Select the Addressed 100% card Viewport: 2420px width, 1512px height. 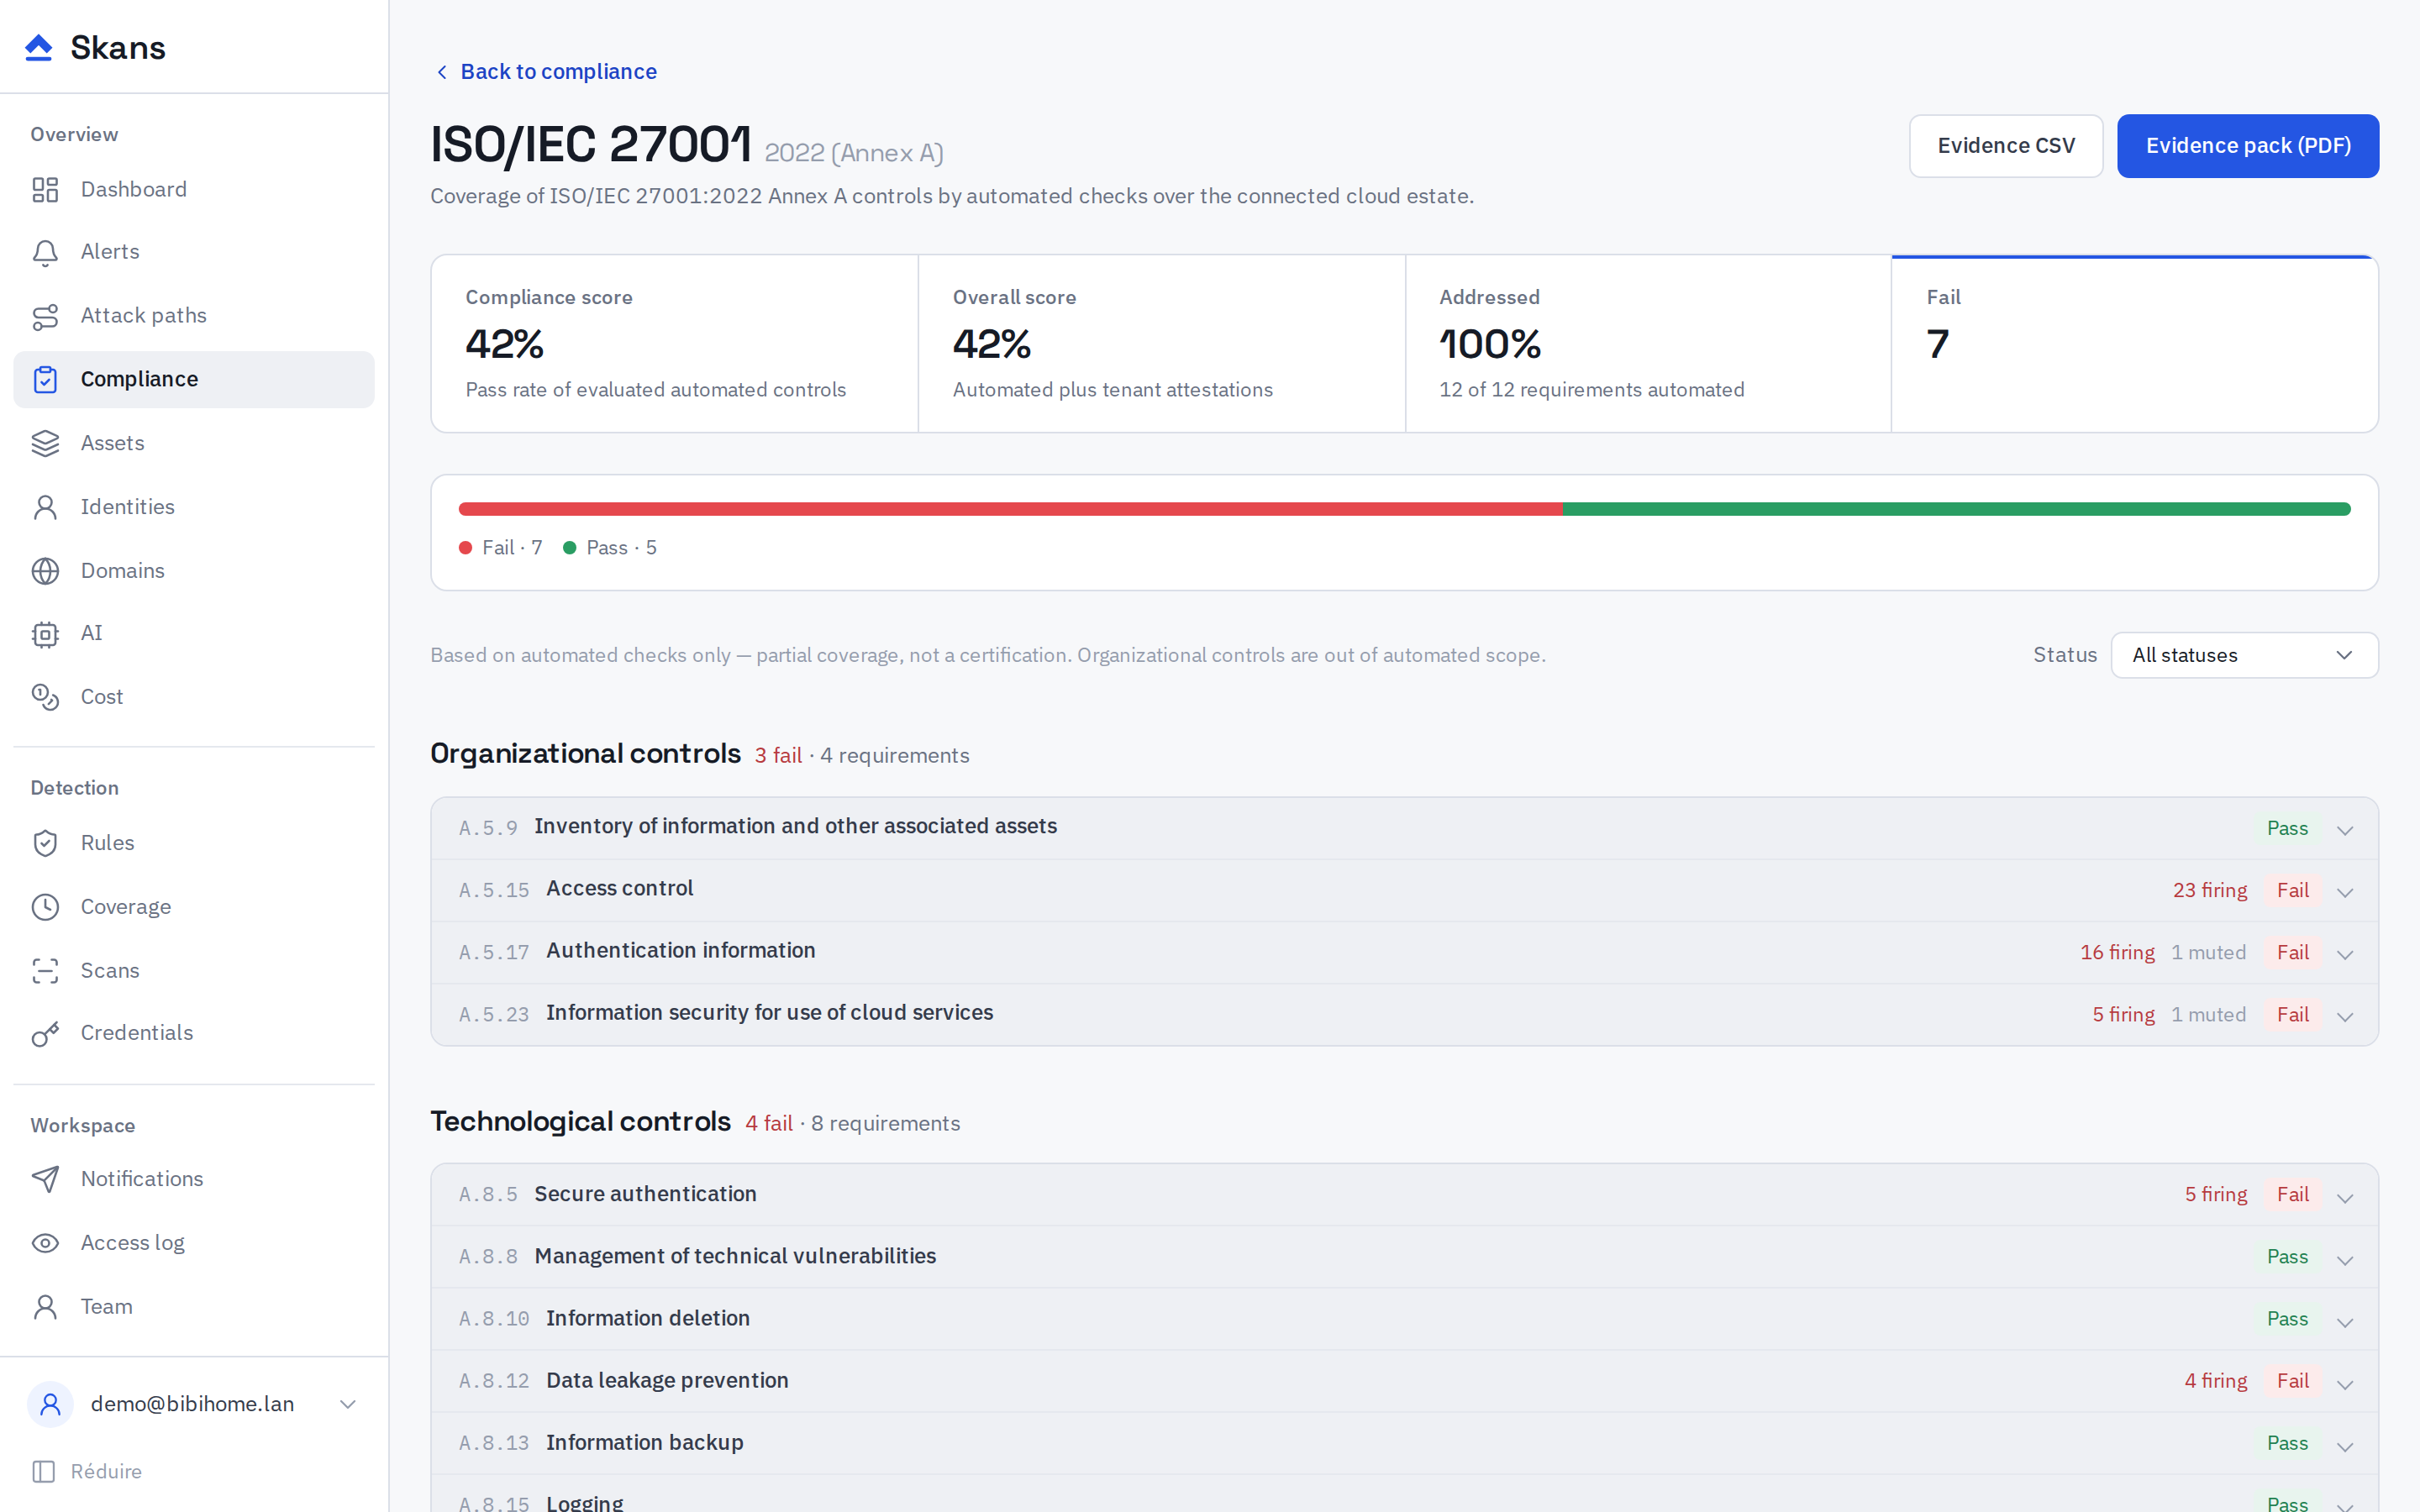click(1648, 344)
